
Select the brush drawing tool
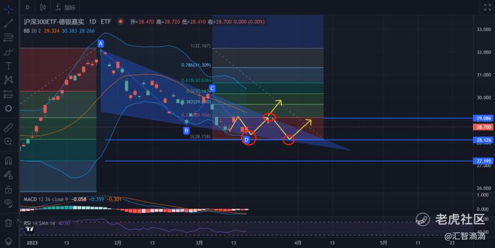point(8,52)
